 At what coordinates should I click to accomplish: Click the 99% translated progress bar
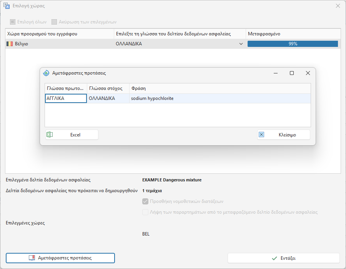(x=293, y=44)
